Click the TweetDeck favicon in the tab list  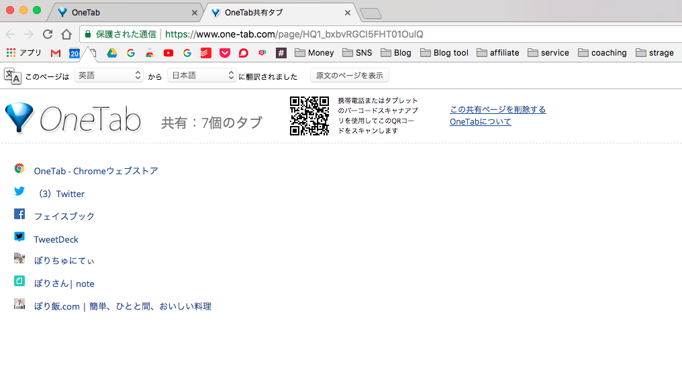(19, 237)
